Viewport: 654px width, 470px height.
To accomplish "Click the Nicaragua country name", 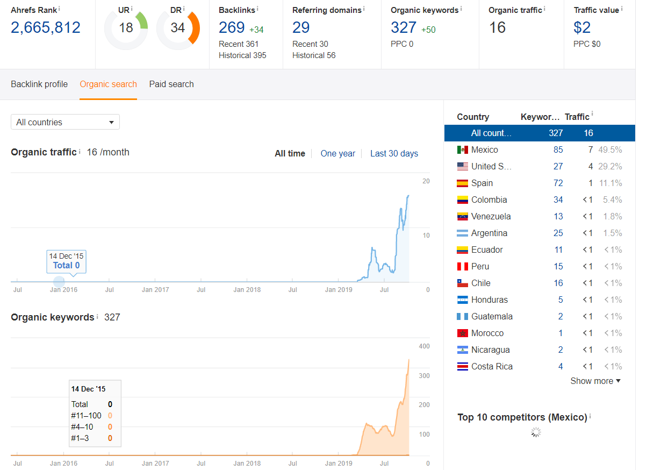I will click(x=490, y=350).
